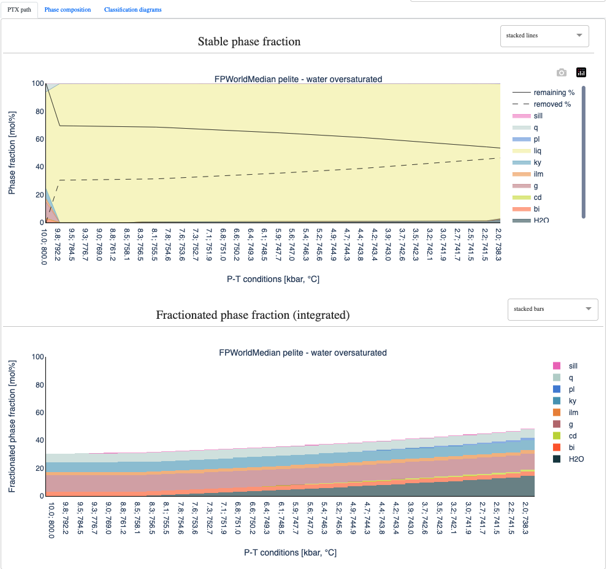Viewport: 607px width, 569px height.
Task: Toggle 'removed %' dashed trace in top legend
Action: [x=541, y=104]
